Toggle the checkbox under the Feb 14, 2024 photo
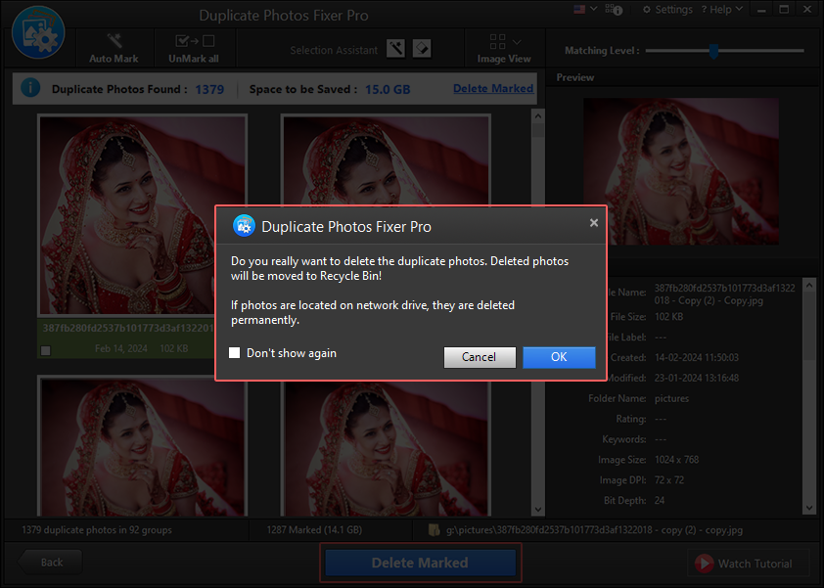 point(46,350)
